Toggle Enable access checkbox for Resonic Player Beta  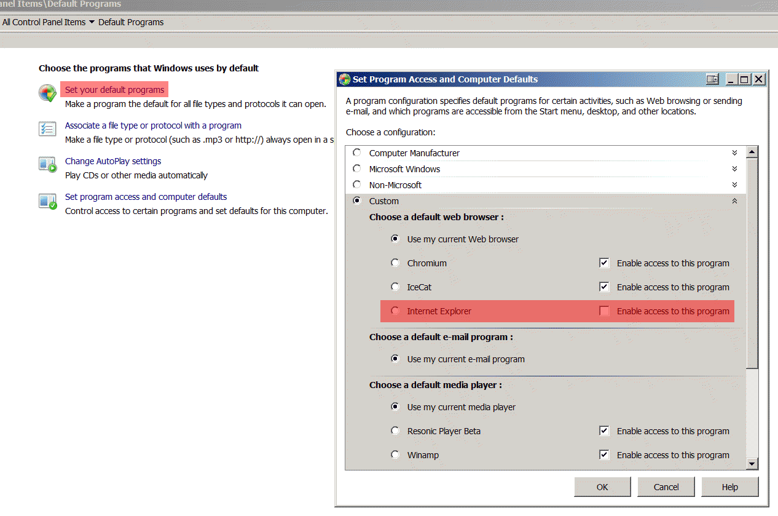pos(604,431)
